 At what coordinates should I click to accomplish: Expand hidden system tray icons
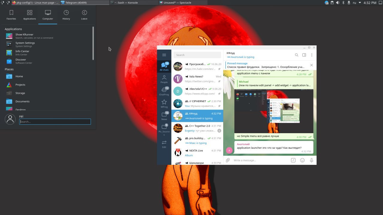click(360, 3)
